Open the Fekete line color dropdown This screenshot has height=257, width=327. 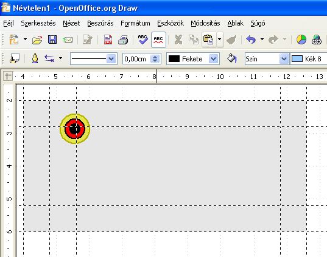213,59
